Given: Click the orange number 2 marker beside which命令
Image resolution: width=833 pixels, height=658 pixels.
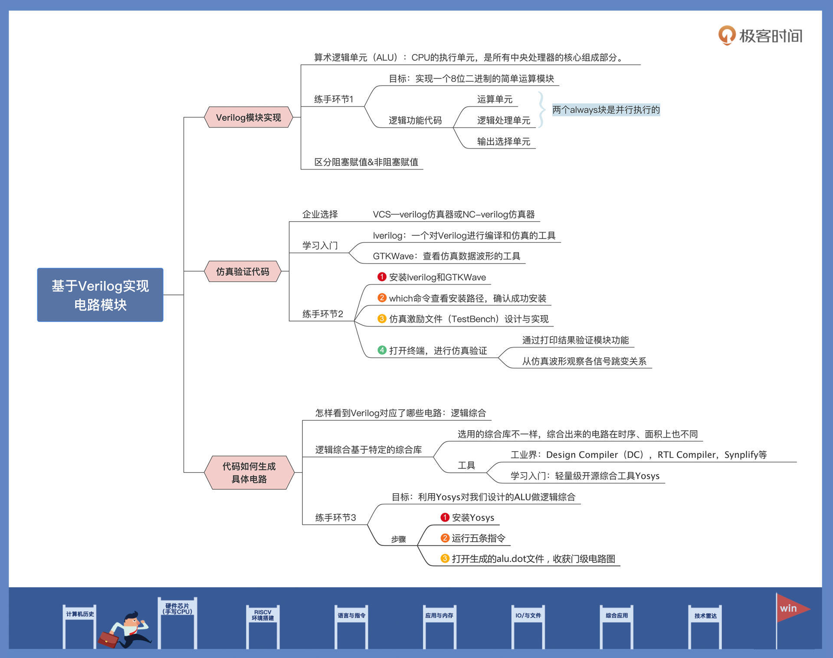Looking at the screenshot, I should click(x=382, y=298).
